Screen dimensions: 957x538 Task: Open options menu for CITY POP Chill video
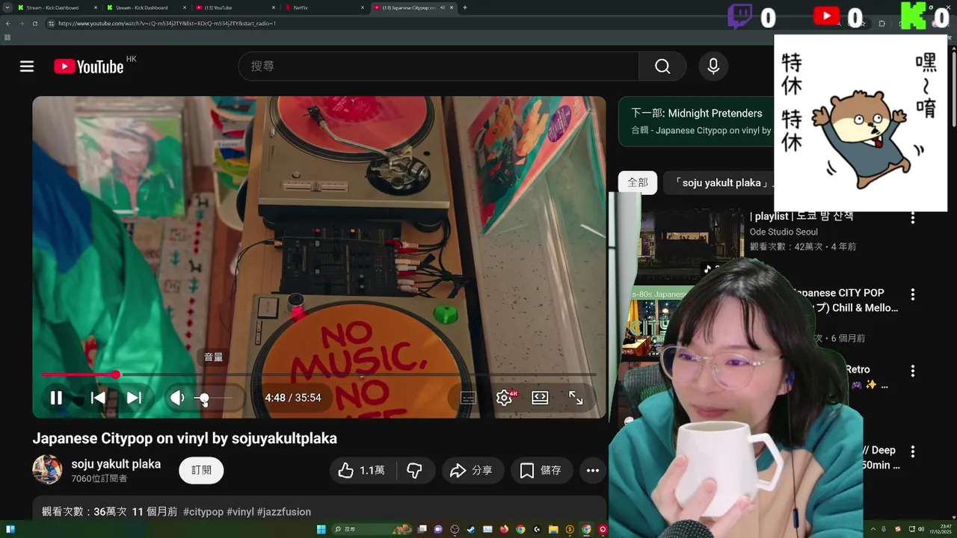click(x=912, y=294)
